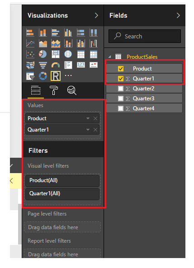Click the Fields search box
This screenshot has height=268, width=194.
point(145,36)
